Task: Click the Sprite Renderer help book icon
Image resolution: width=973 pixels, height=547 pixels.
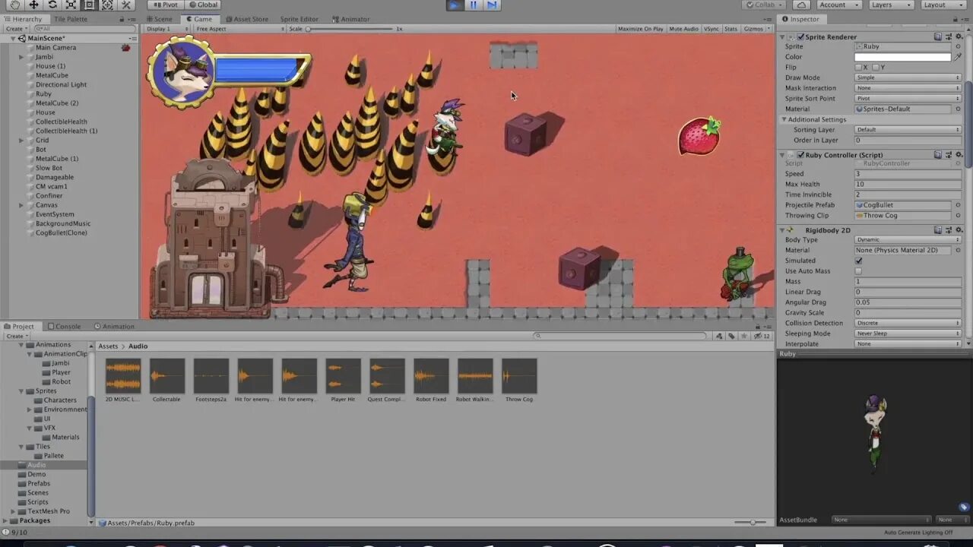Action: click(938, 36)
